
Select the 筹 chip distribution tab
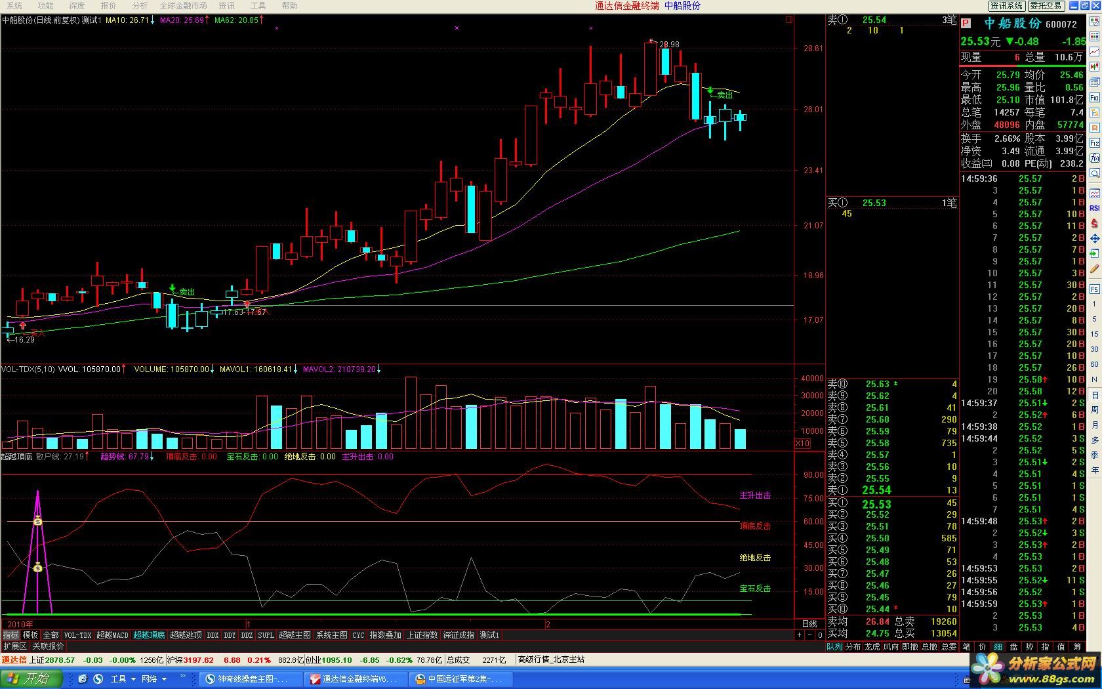pyautogui.click(x=1077, y=646)
